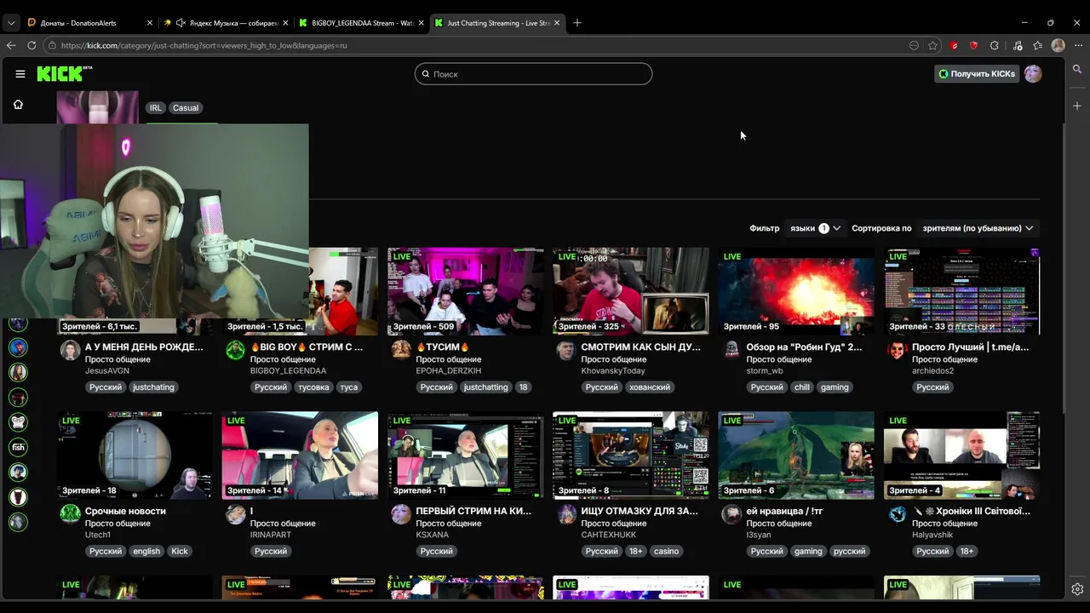Image resolution: width=1090 pixels, height=613 pixels.
Task: Expand the языки filter dropdown
Action: pos(815,228)
